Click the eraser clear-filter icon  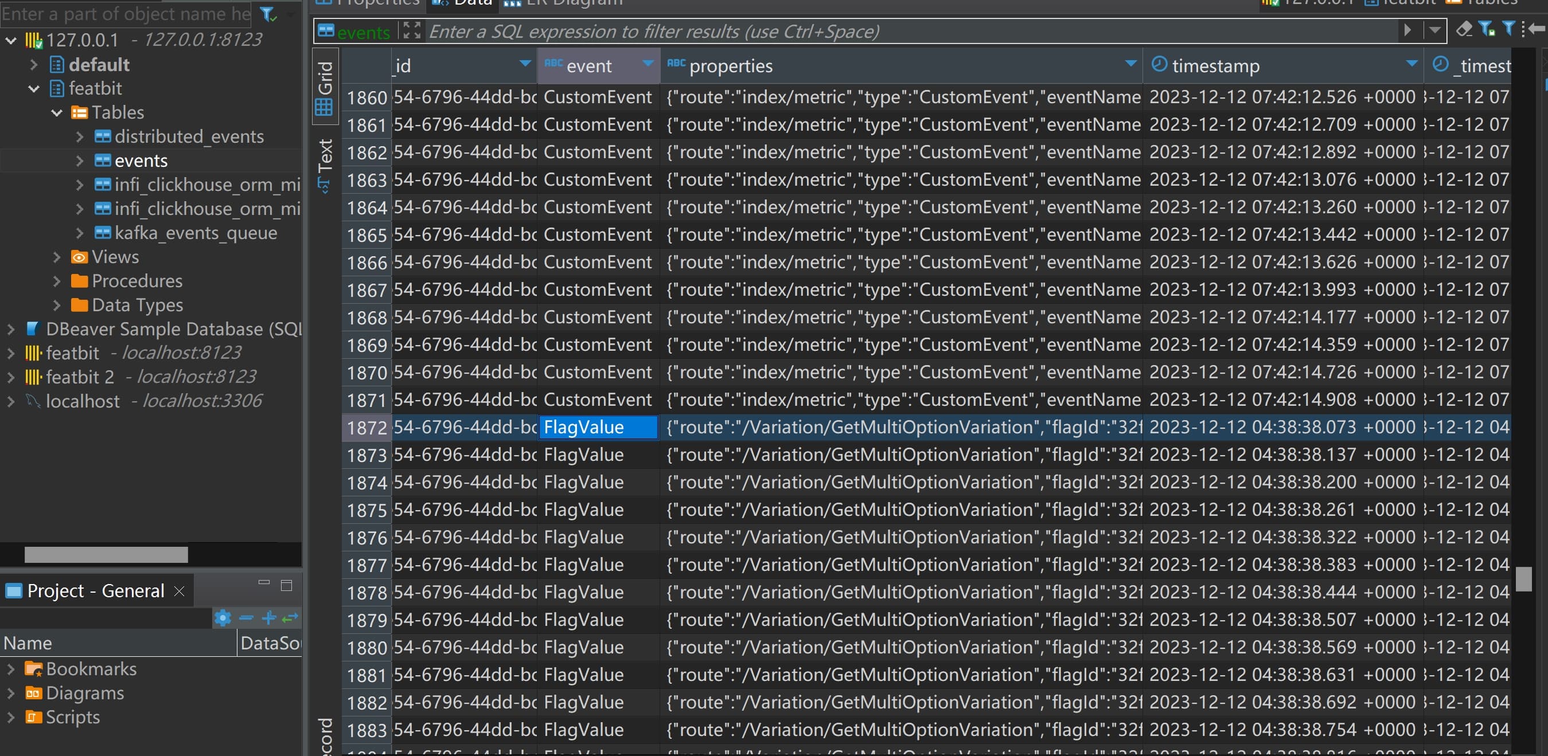(1464, 29)
